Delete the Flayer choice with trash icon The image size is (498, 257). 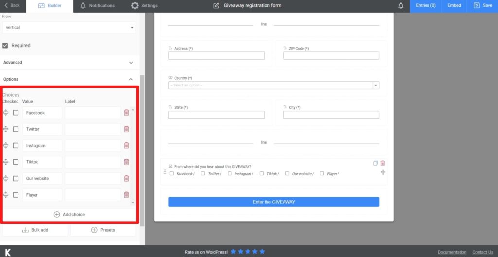point(126,195)
